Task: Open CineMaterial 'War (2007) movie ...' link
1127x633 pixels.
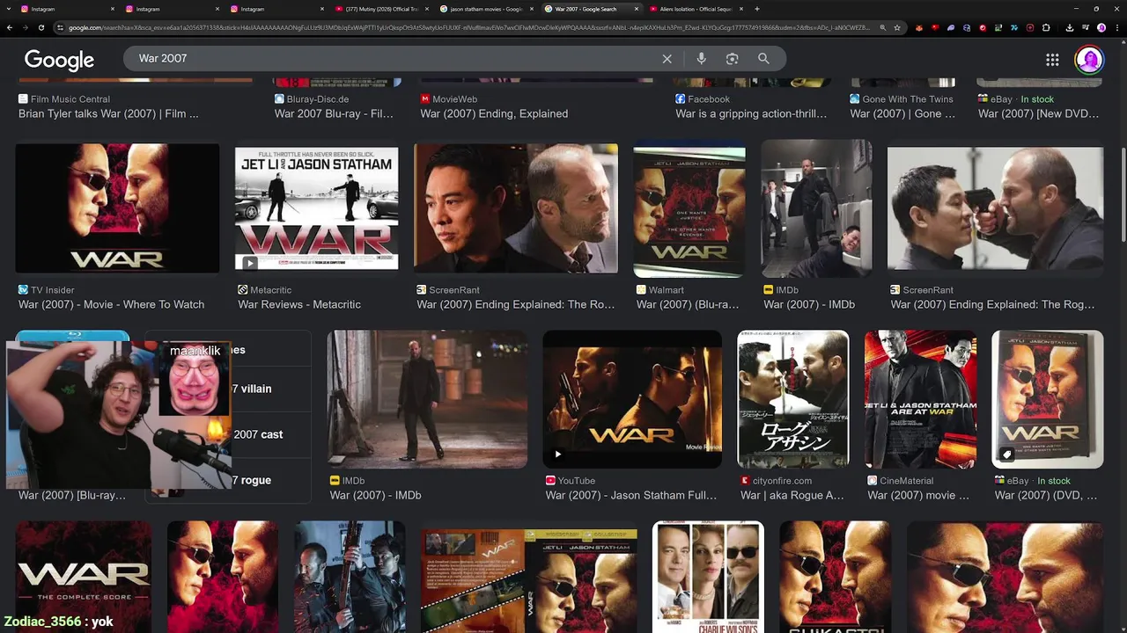Action: 918,495
